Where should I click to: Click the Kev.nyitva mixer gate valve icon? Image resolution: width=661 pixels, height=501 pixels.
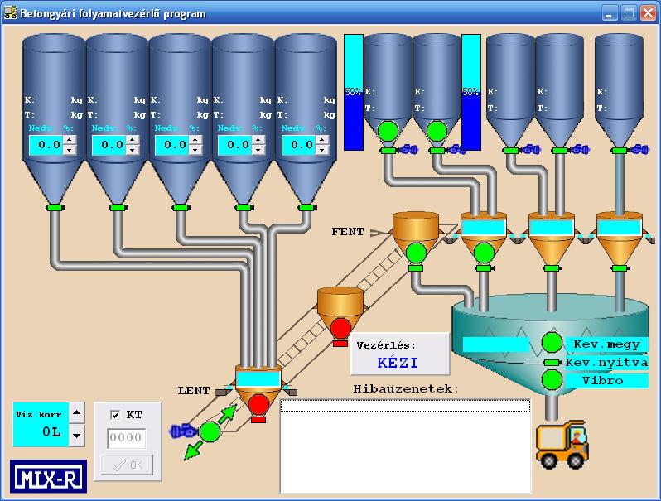pos(552,363)
